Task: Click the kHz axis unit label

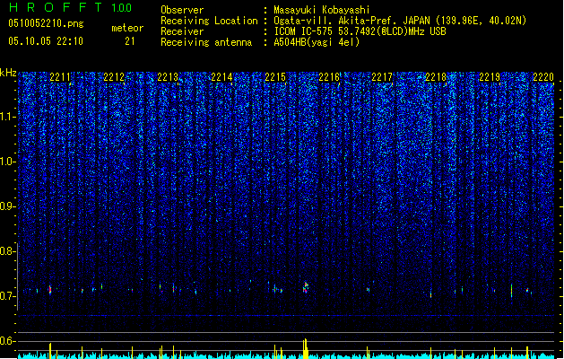Action: [8, 73]
